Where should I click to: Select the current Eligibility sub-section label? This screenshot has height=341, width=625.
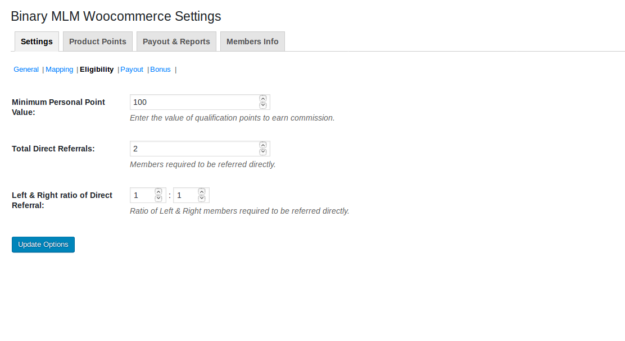click(97, 69)
